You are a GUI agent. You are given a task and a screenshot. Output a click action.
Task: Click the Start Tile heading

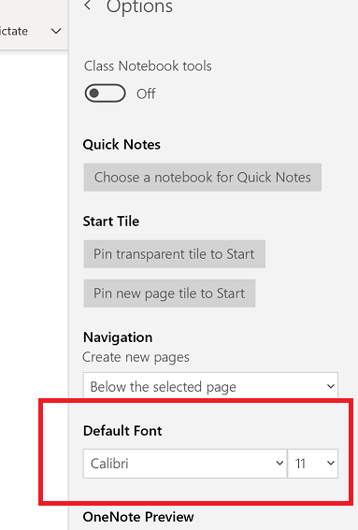coord(111,222)
